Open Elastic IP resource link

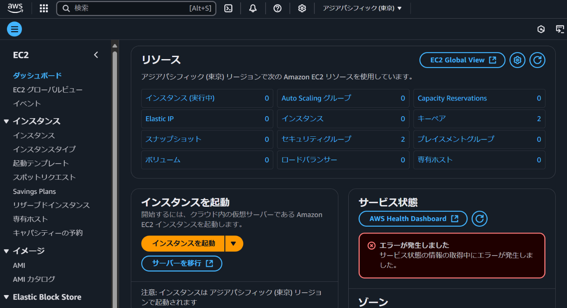coord(160,119)
